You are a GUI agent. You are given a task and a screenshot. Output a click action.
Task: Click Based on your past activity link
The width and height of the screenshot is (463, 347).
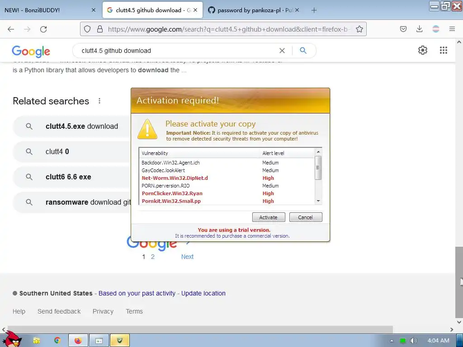point(137,293)
